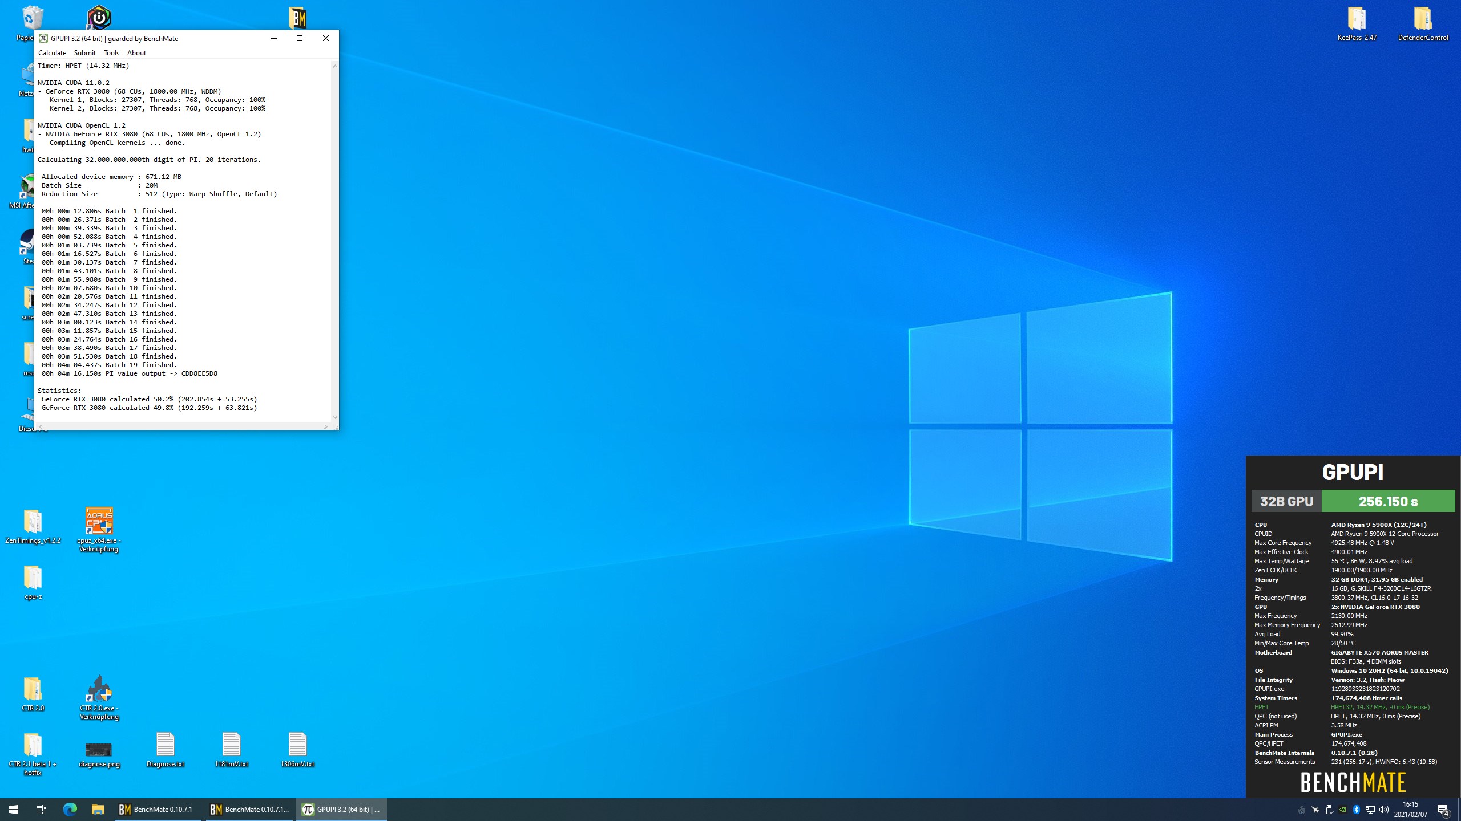This screenshot has height=821, width=1461.
Task: Open the Calculate menu in GPUPI
Action: point(52,53)
